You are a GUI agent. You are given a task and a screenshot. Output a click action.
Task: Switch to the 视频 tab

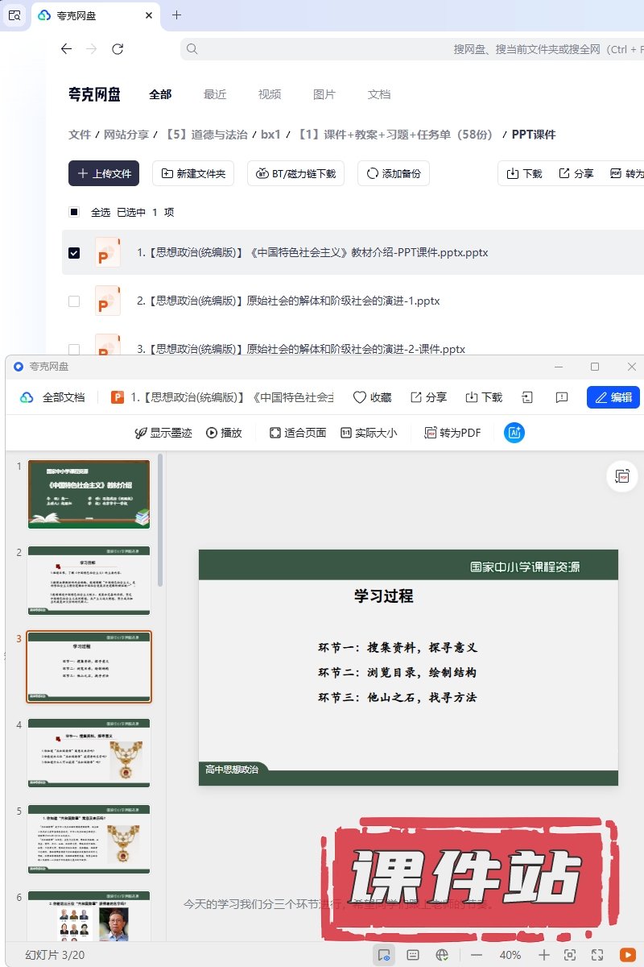270,94
